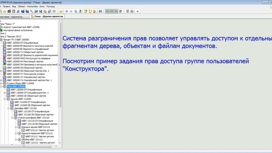
Task: Click the tree panel's scroll-down arrow
Action: click(59, 143)
